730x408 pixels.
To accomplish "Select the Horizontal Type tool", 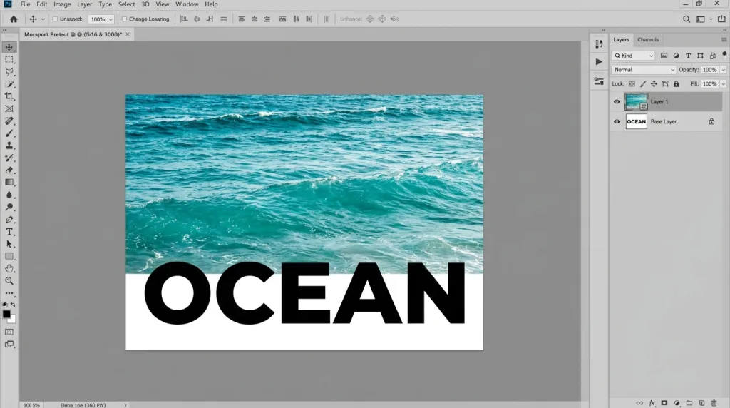I will [x=9, y=232].
